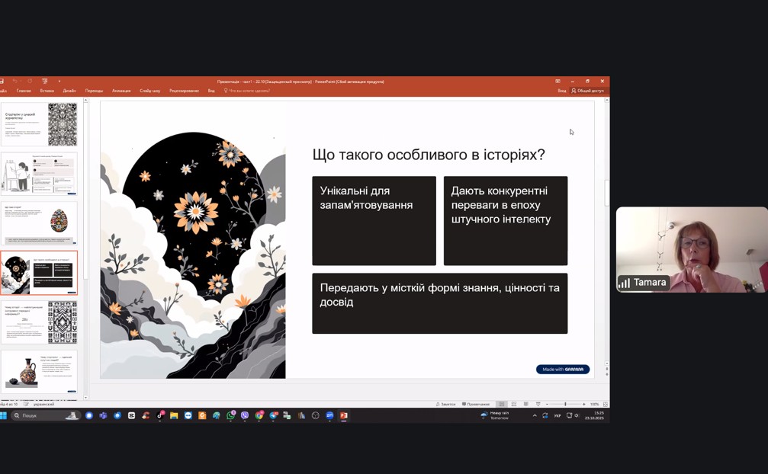Screen dimensions: 768x474
Task: Open the Переходы ribbon tab
Action: [94, 91]
